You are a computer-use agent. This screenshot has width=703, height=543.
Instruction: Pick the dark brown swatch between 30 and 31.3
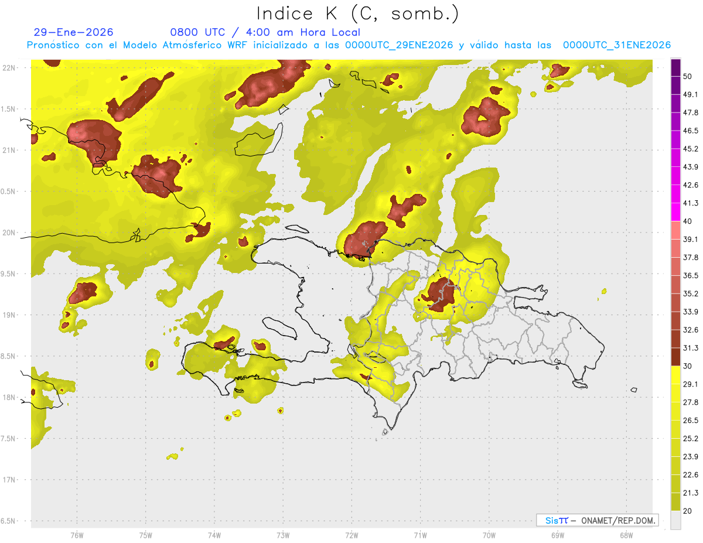coord(675,357)
